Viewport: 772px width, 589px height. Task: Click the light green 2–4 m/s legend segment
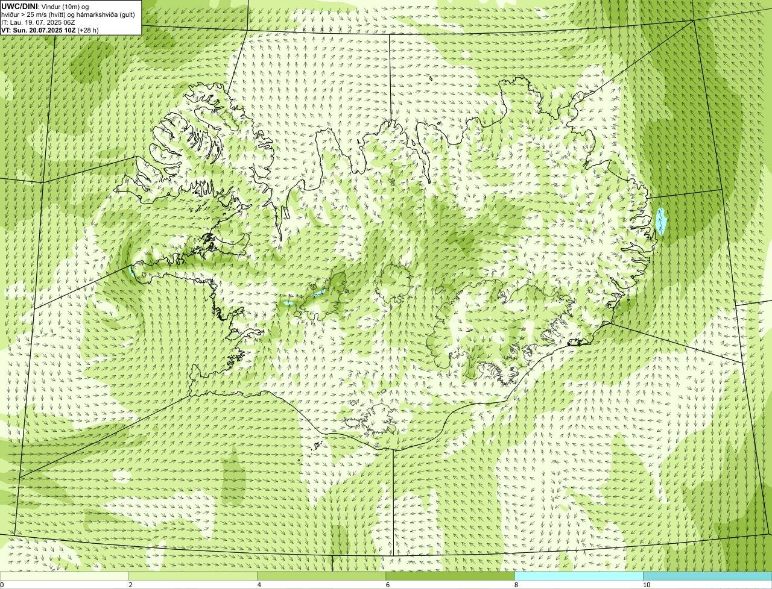tap(193, 576)
